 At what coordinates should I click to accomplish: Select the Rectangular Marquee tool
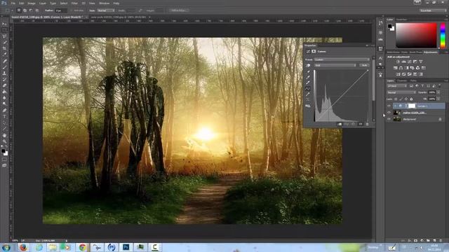pos(4,30)
